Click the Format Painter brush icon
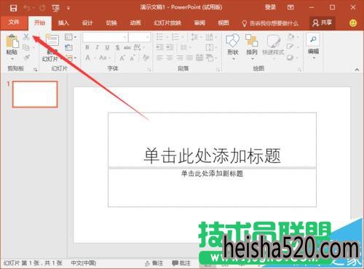Screen dimensions: 364x269 pyautogui.click(x=26, y=57)
